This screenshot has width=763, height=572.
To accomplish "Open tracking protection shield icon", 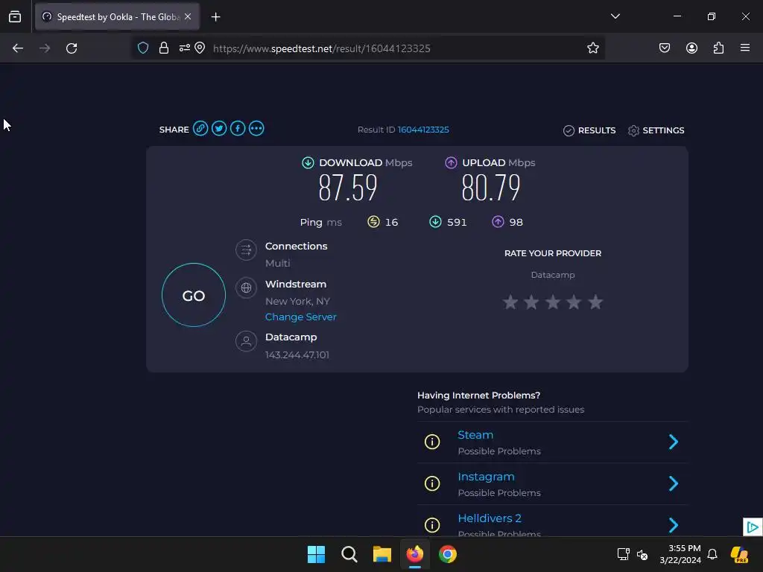I will click(x=143, y=48).
